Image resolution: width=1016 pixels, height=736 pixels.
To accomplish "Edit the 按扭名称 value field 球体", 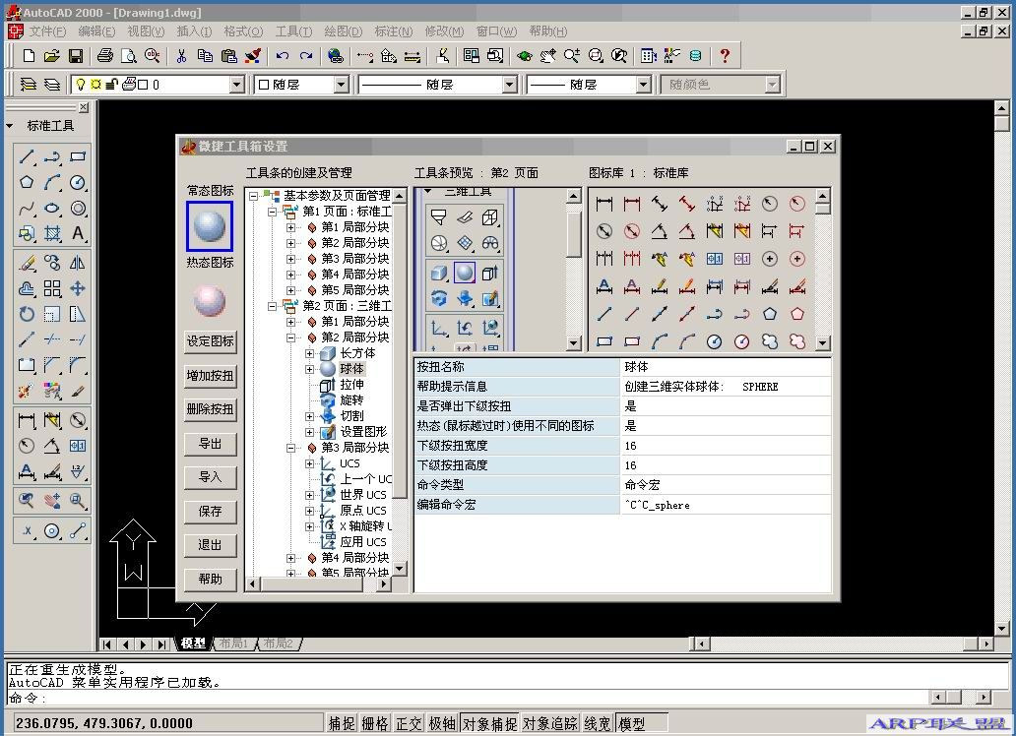I will click(726, 367).
